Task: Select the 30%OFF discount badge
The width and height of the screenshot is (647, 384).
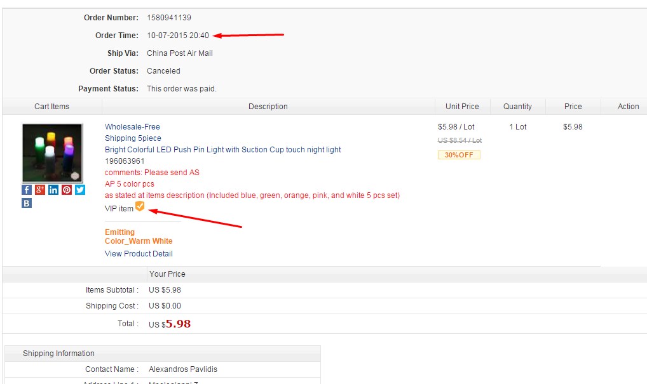Action: pyautogui.click(x=459, y=154)
